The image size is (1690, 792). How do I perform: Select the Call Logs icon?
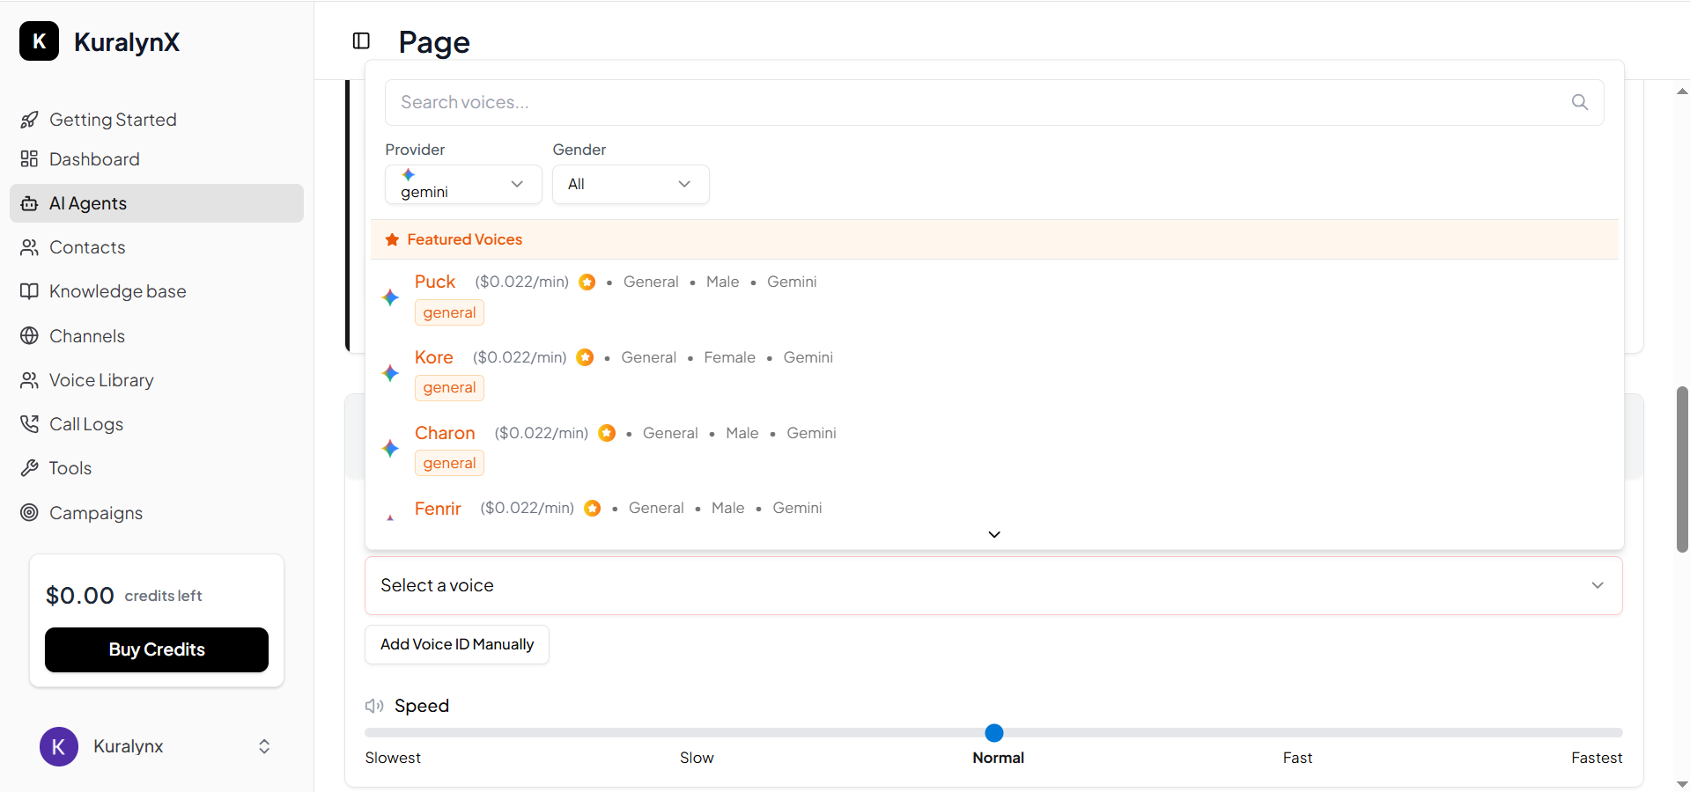[29, 423]
